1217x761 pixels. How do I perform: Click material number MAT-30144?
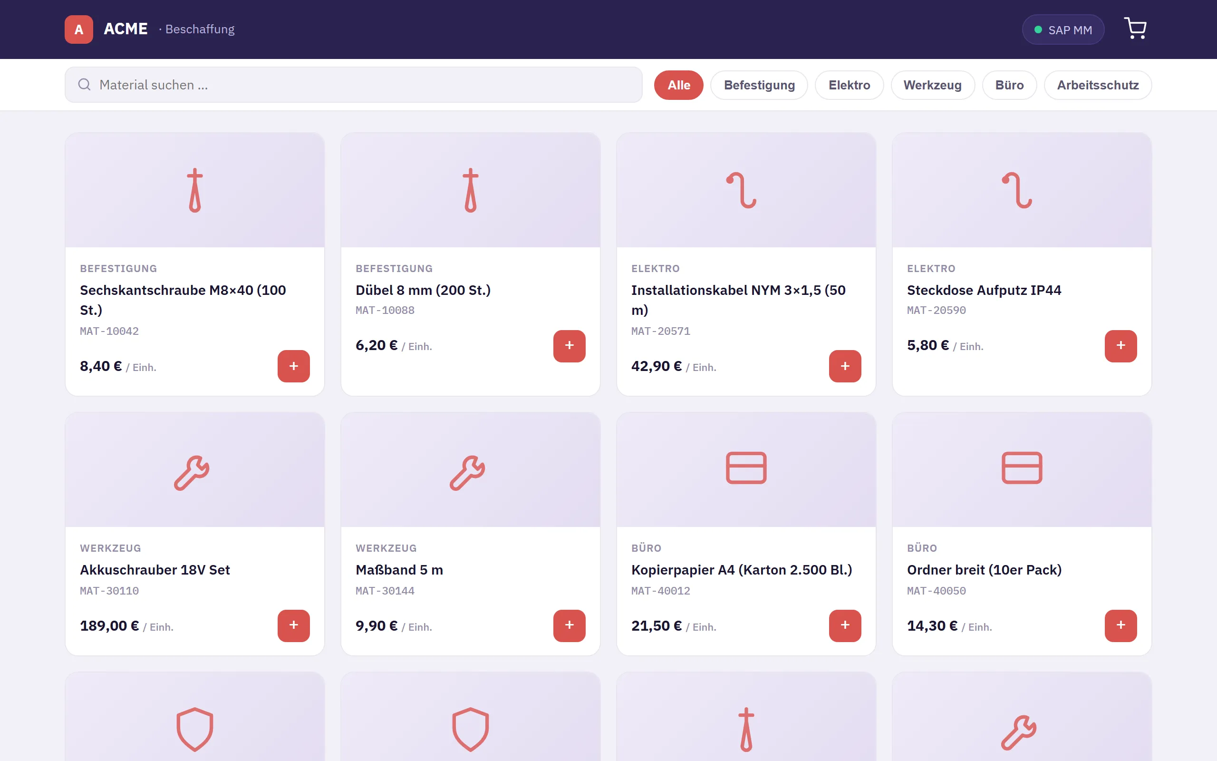(385, 591)
